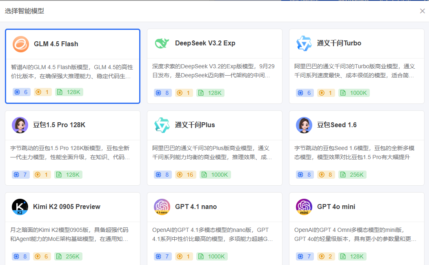Click the 通义千问Turbo blue logo icon
This screenshot has height=265, width=429.
(x=304, y=43)
